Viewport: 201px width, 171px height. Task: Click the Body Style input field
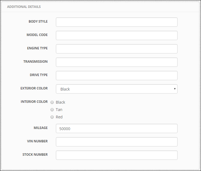pyautogui.click(x=117, y=22)
